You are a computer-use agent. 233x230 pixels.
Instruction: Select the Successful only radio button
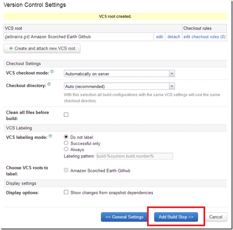66,143
